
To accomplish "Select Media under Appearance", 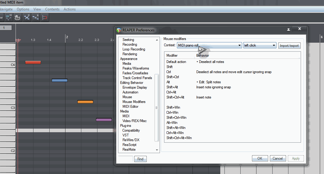I will pos(127,63).
